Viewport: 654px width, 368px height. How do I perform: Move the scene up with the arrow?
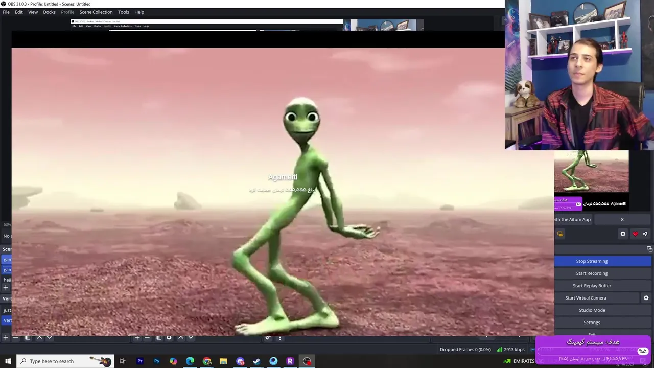pyautogui.click(x=39, y=337)
